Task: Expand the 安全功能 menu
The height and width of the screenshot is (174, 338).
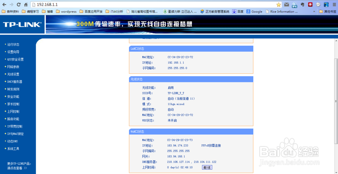Action: 13,97
